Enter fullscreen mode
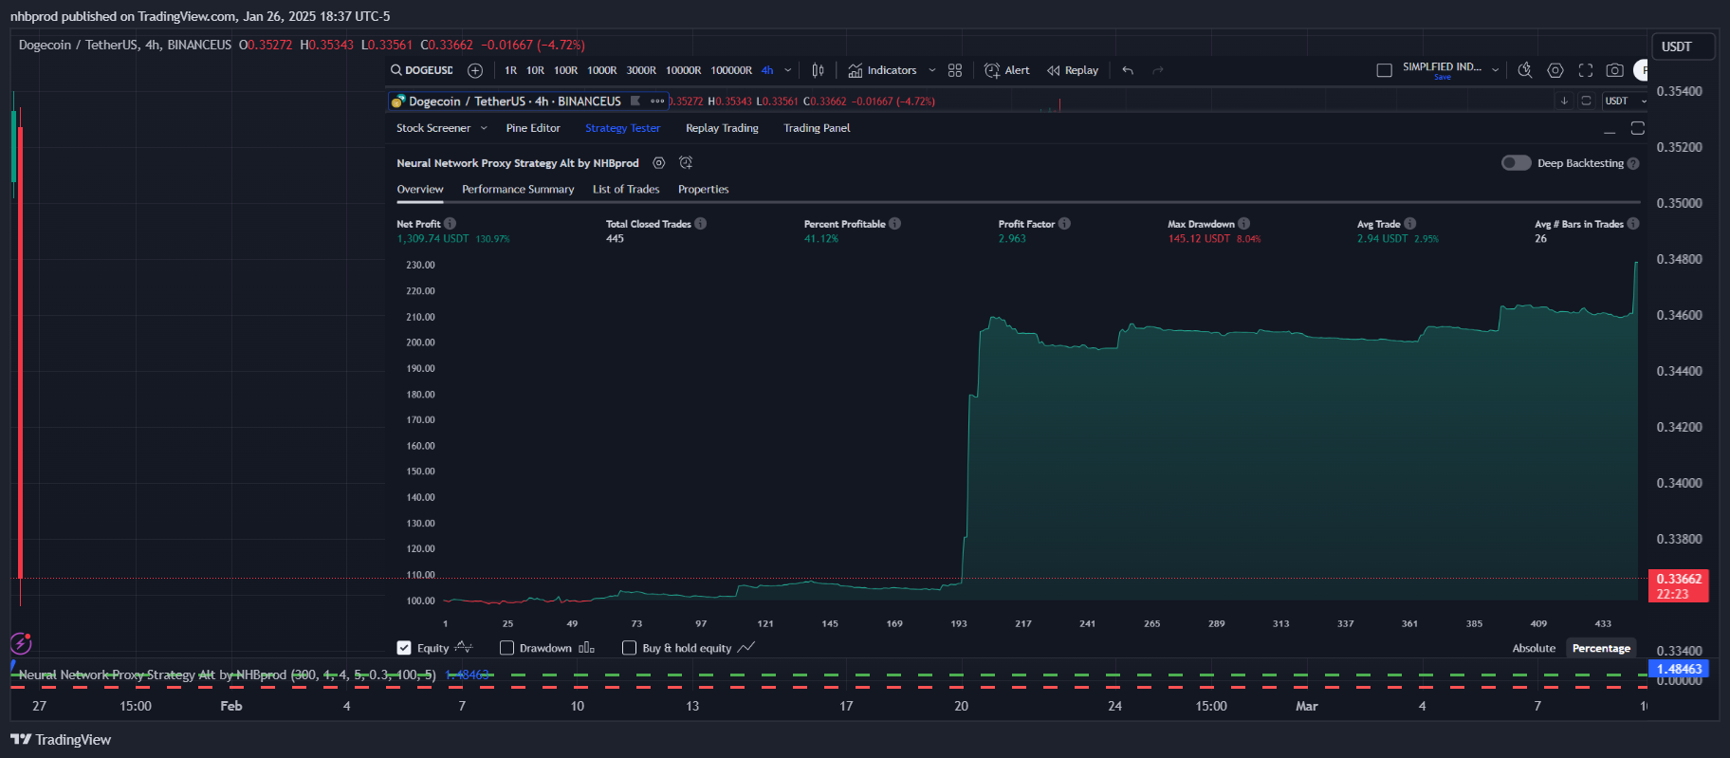 tap(1586, 70)
